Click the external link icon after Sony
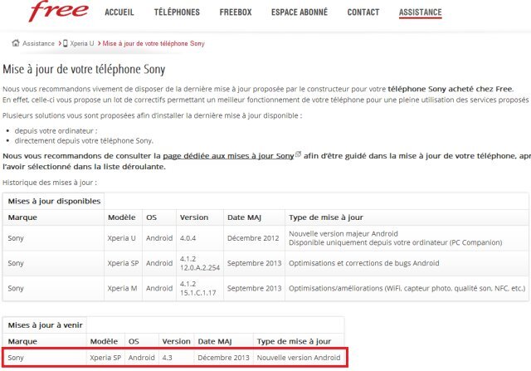Screen dimensions: 531x371 [296, 155]
